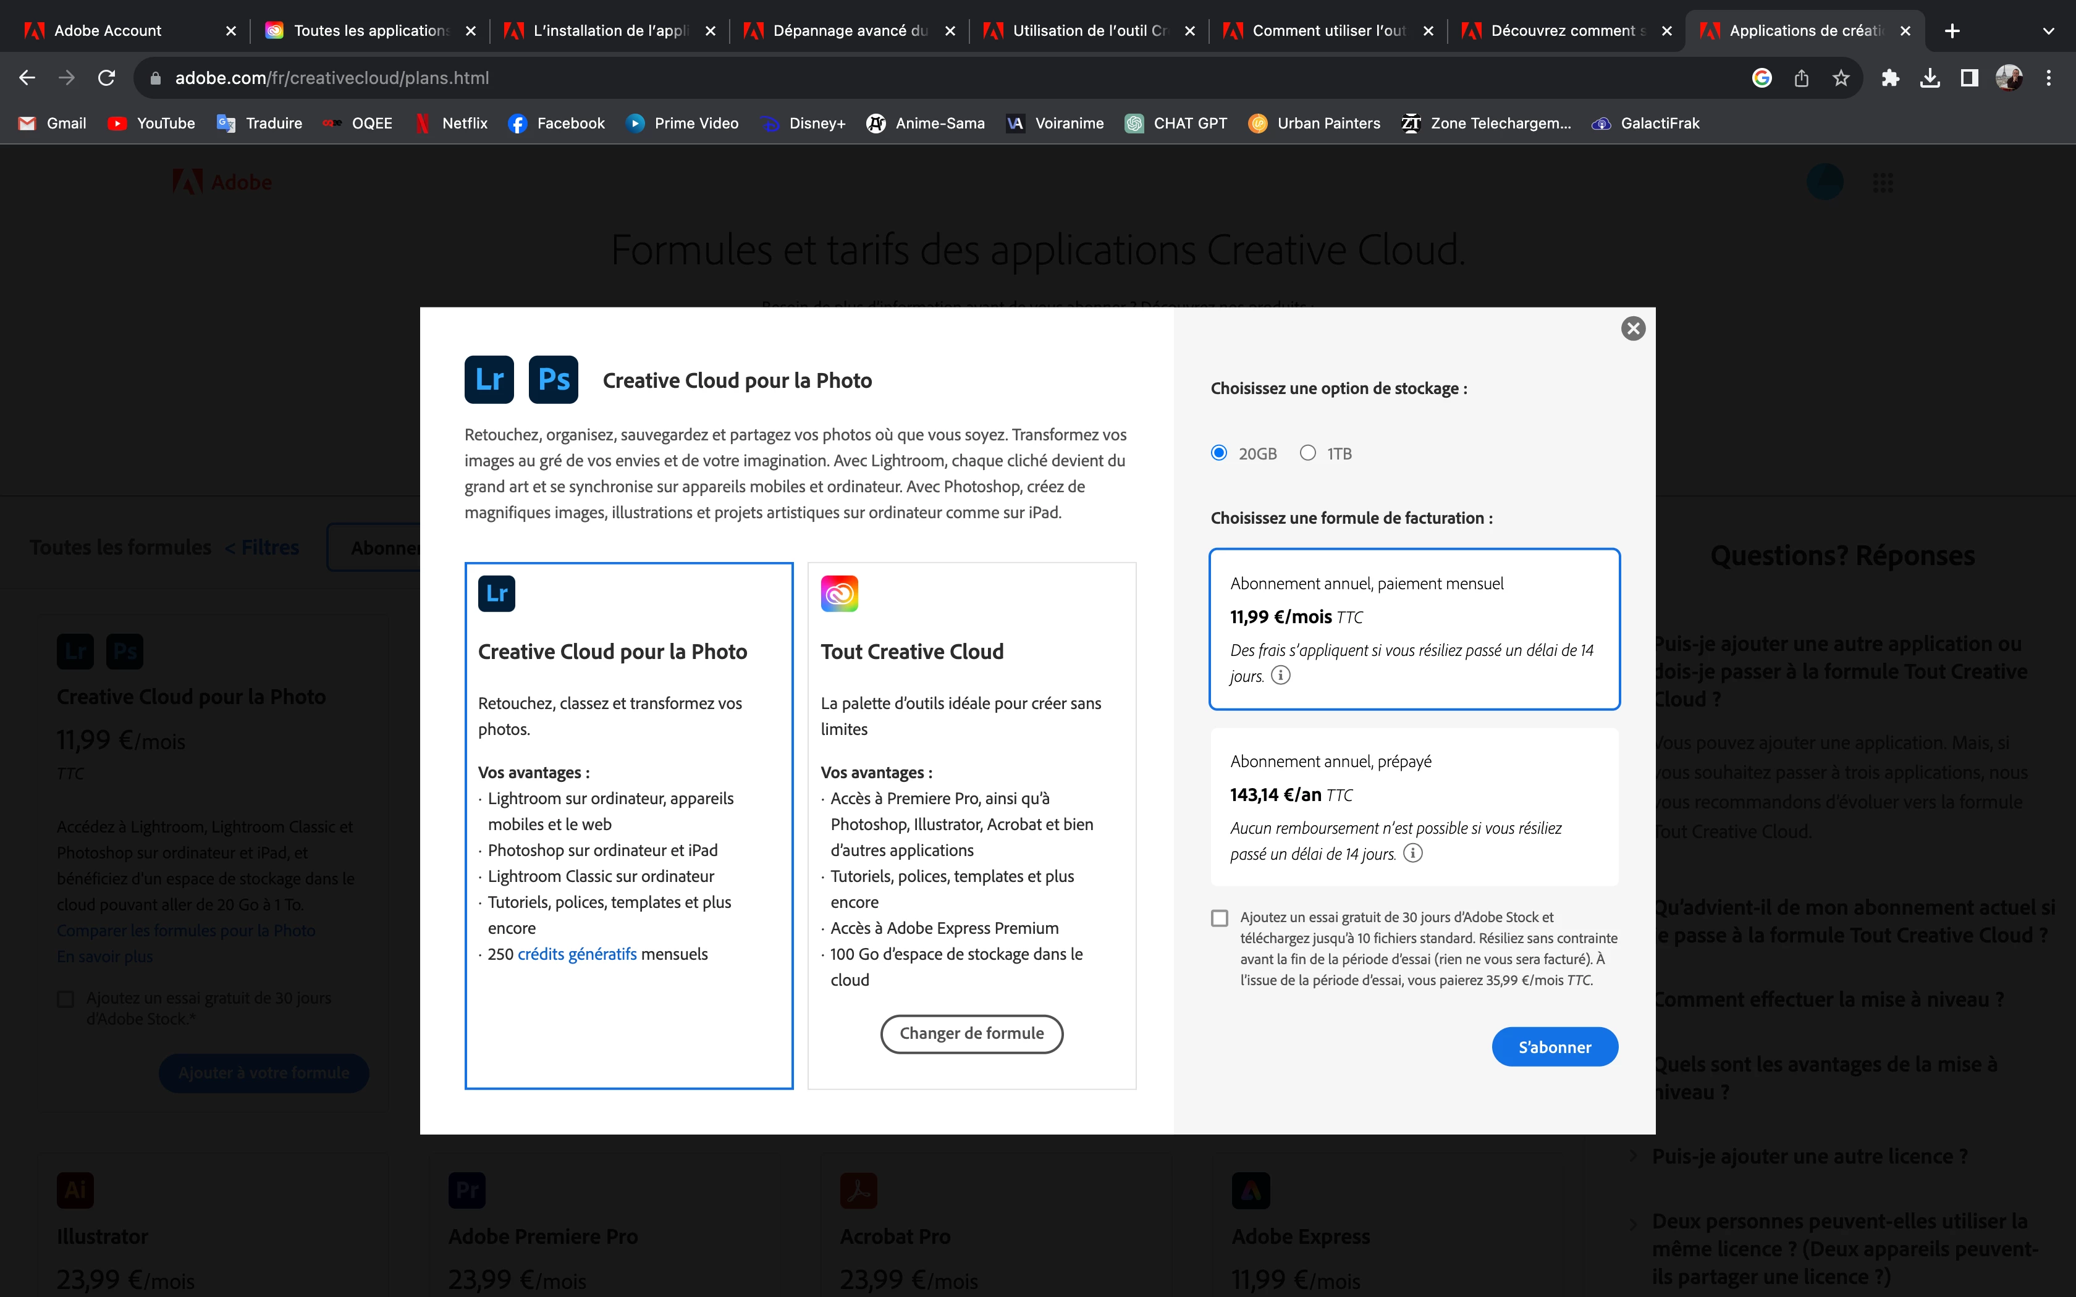Open the Chrome three-dot menu

coord(2049,78)
